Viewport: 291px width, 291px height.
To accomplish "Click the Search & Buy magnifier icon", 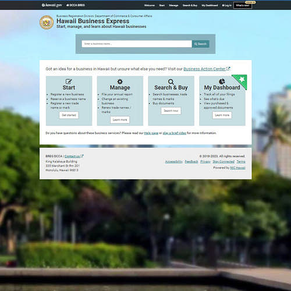I will (171, 81).
